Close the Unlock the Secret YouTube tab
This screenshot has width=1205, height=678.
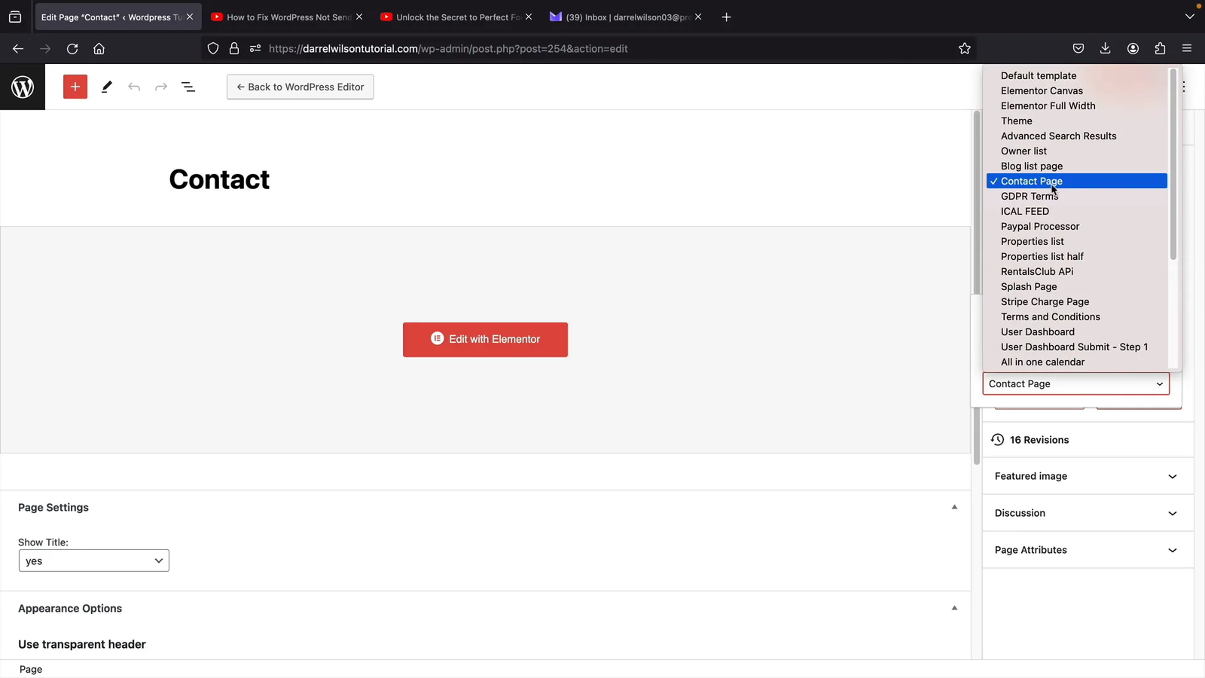point(529,17)
